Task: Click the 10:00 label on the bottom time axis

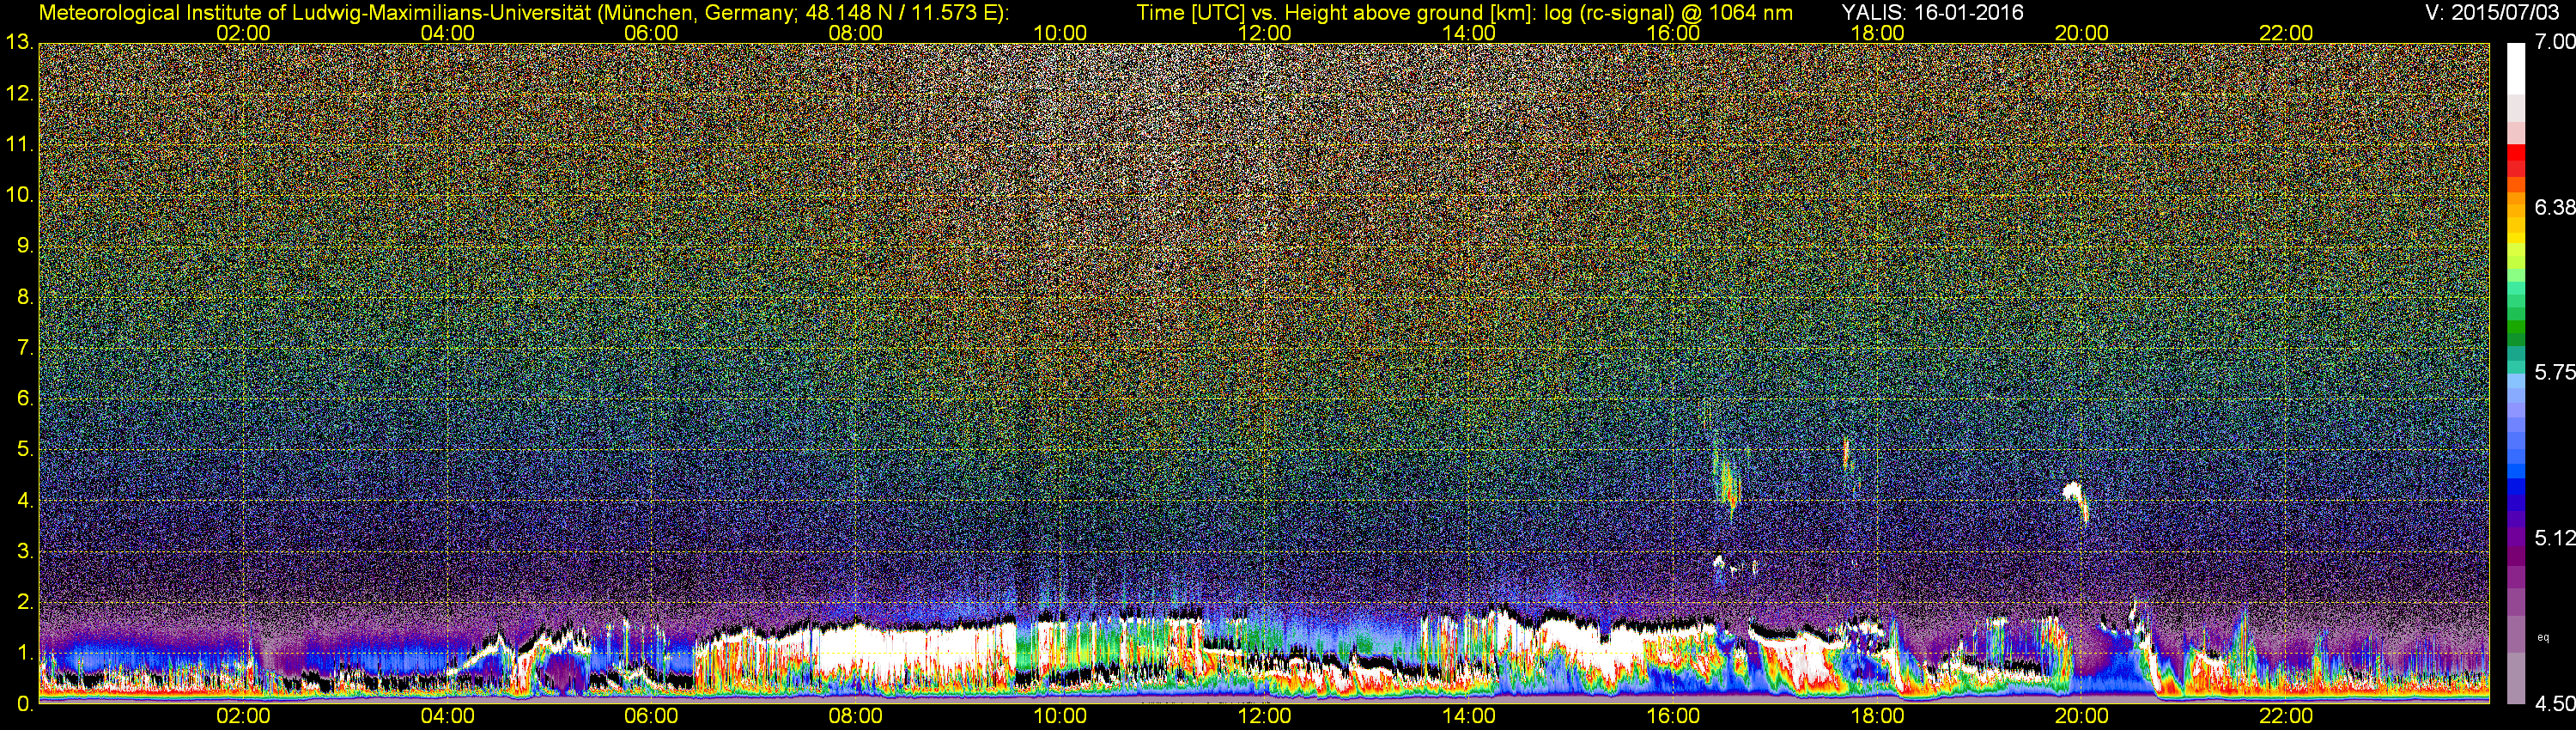Action: [1060, 716]
